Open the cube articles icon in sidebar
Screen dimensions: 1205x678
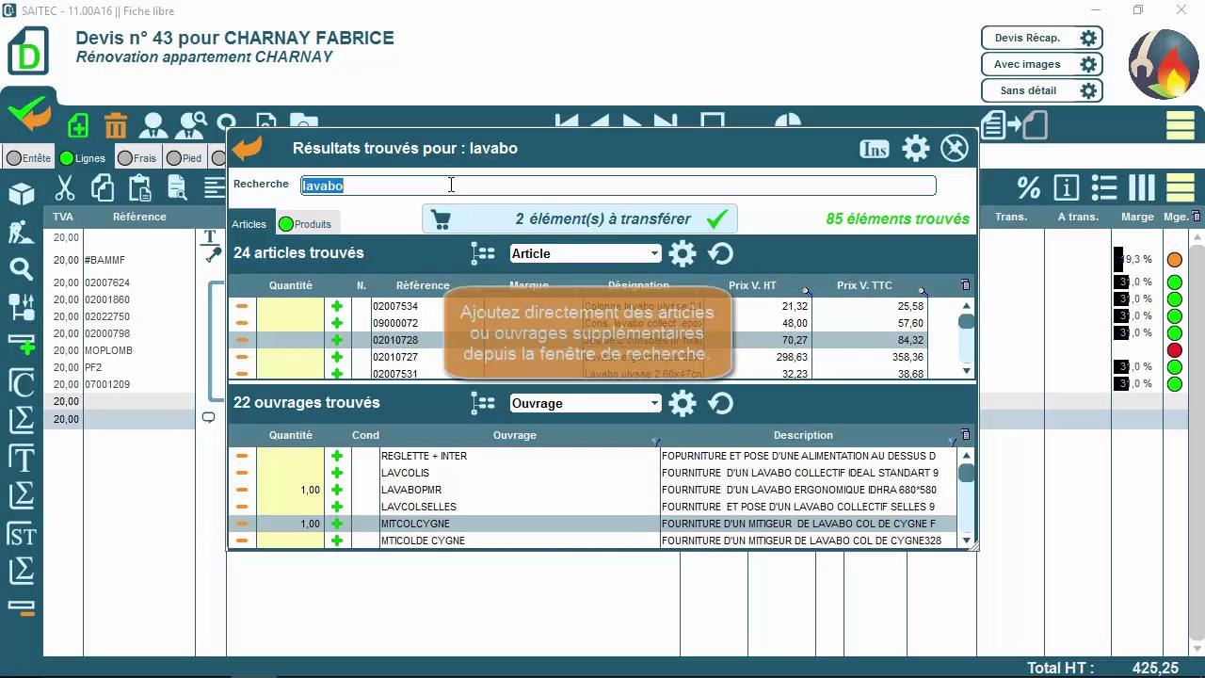[21, 194]
